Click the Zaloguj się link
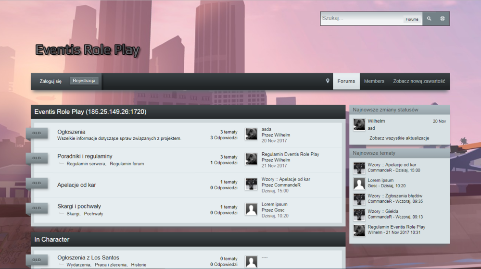Viewport: 481px width, 269px height. [51, 81]
